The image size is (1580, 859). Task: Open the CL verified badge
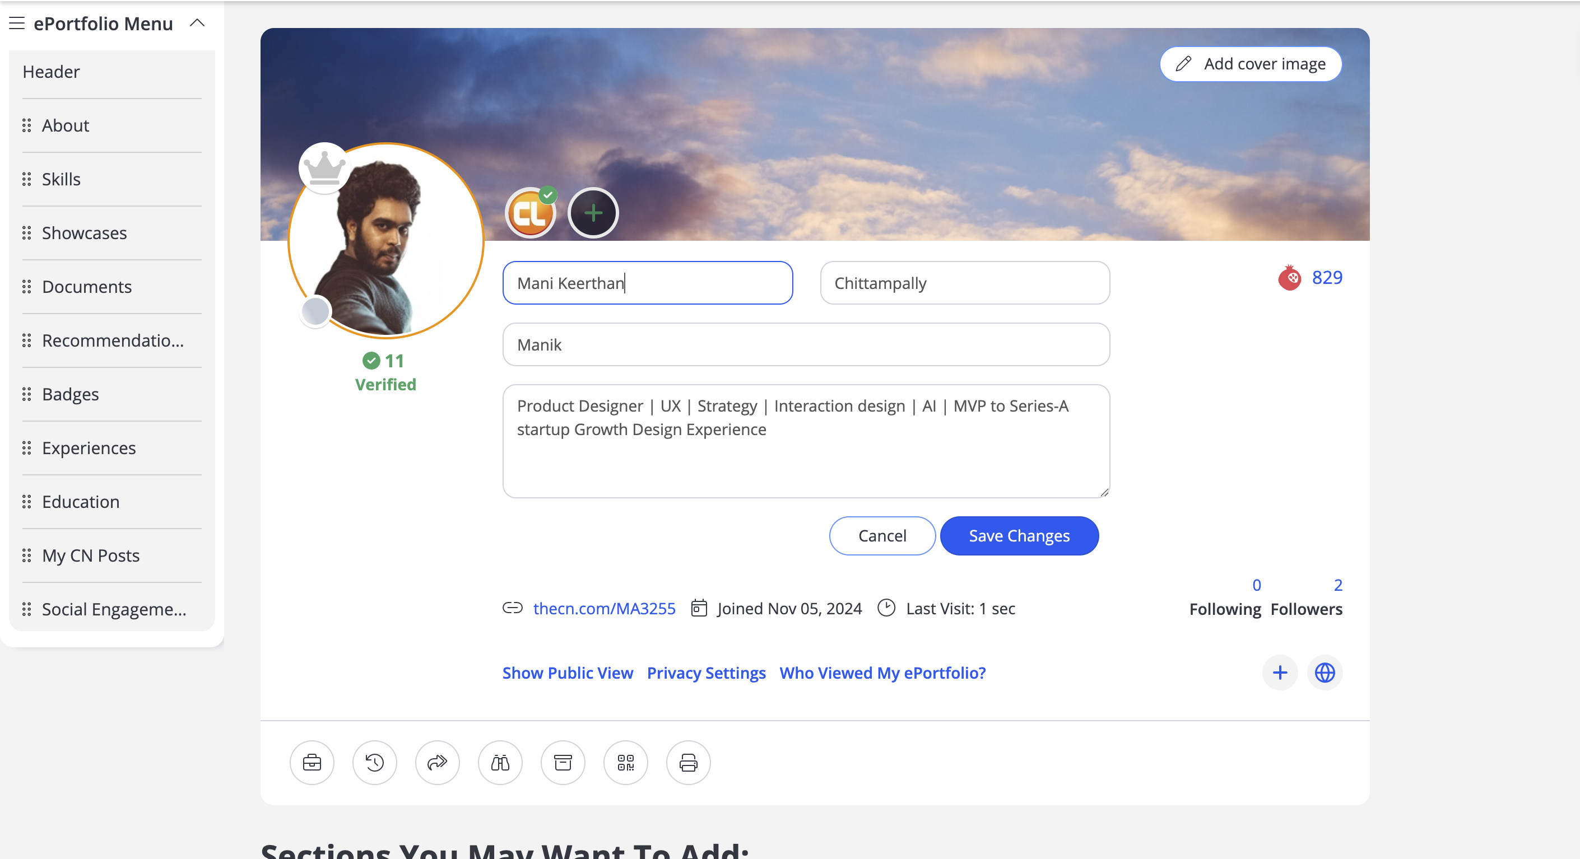531,213
